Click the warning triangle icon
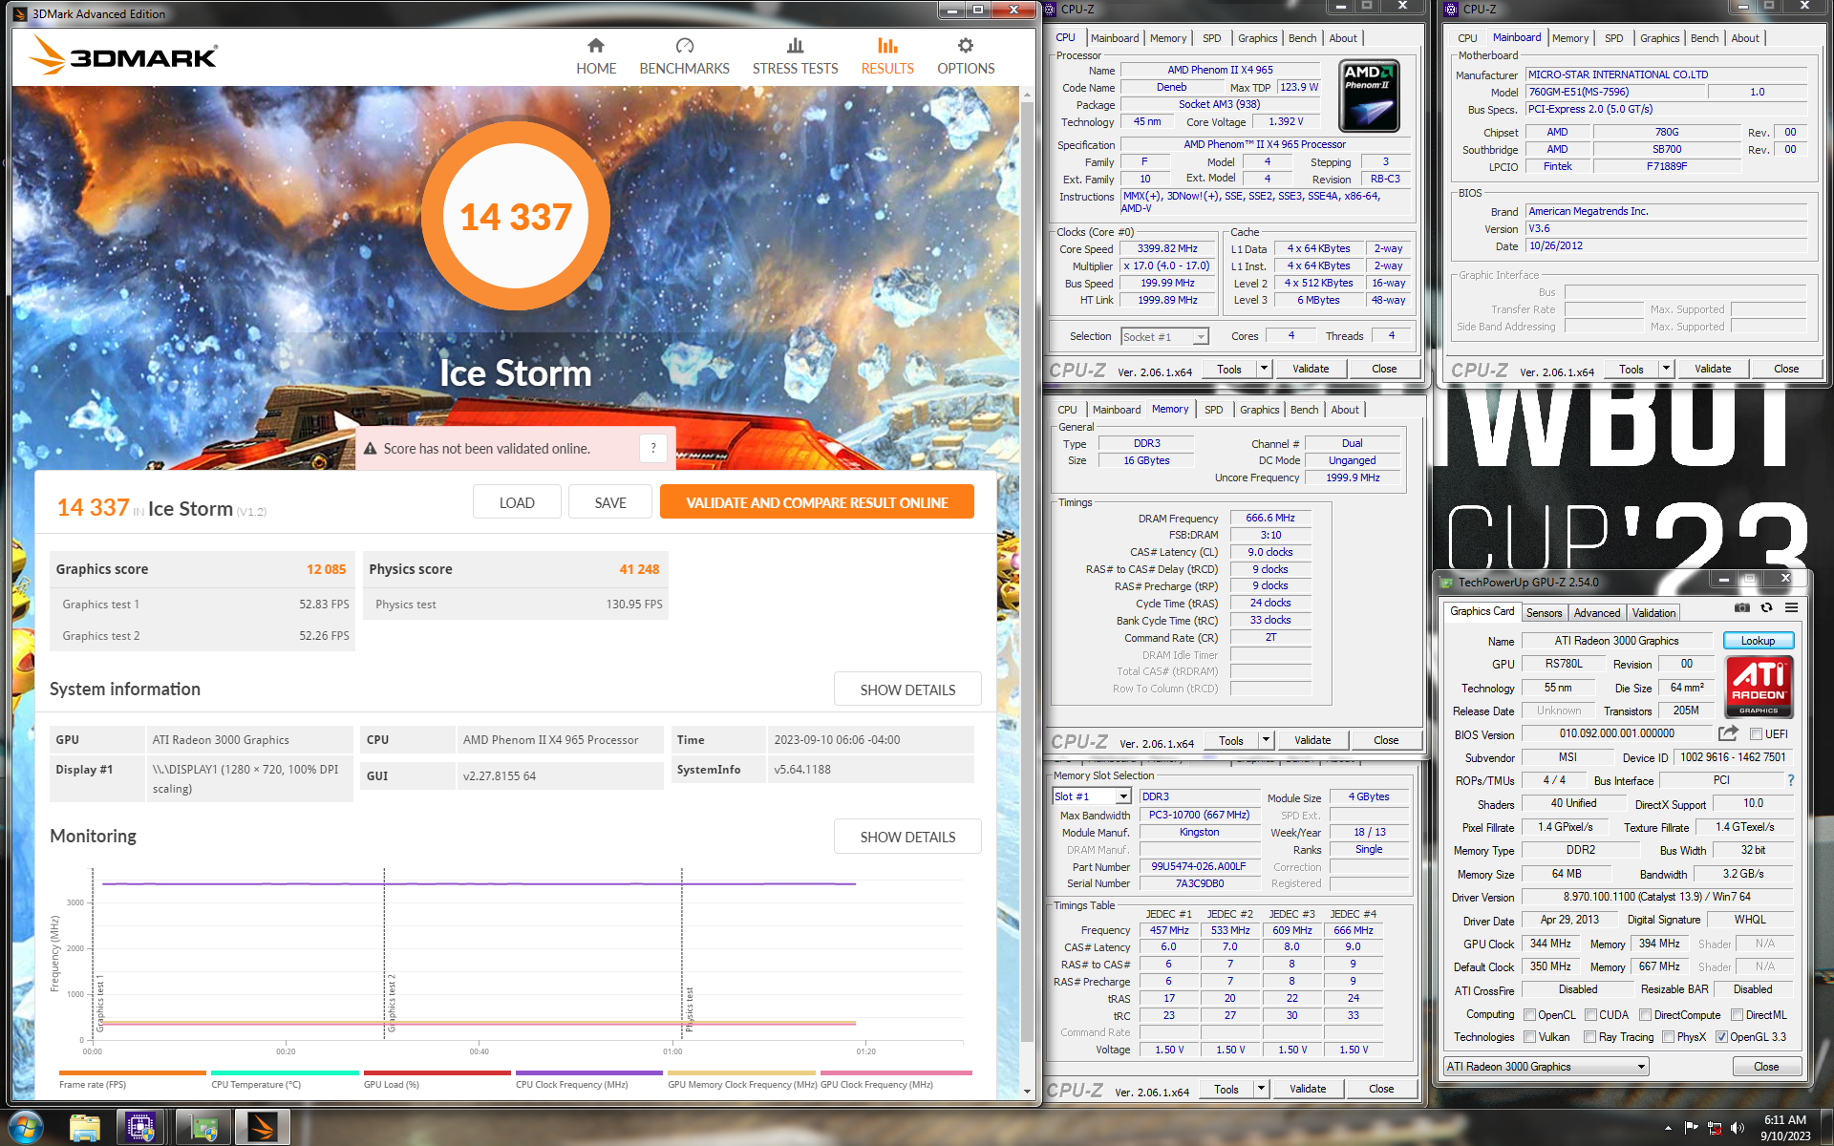This screenshot has width=1834, height=1146. pos(370,448)
